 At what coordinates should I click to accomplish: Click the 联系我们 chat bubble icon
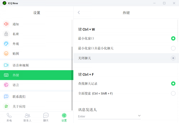[x=6, y=97]
